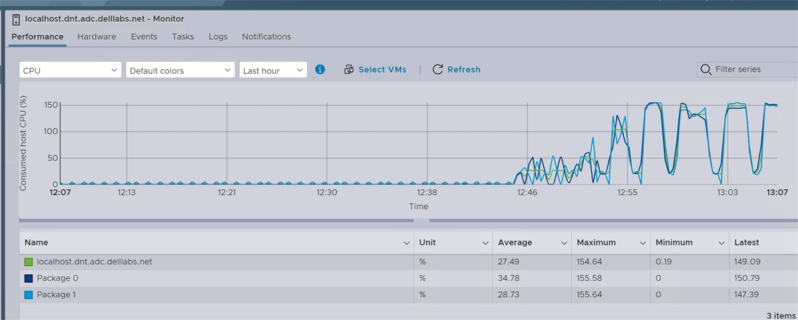The image size is (798, 320).
Task: Click the green swatch for localhost.dnt.adc.delllabs.net
Action: [x=28, y=262]
